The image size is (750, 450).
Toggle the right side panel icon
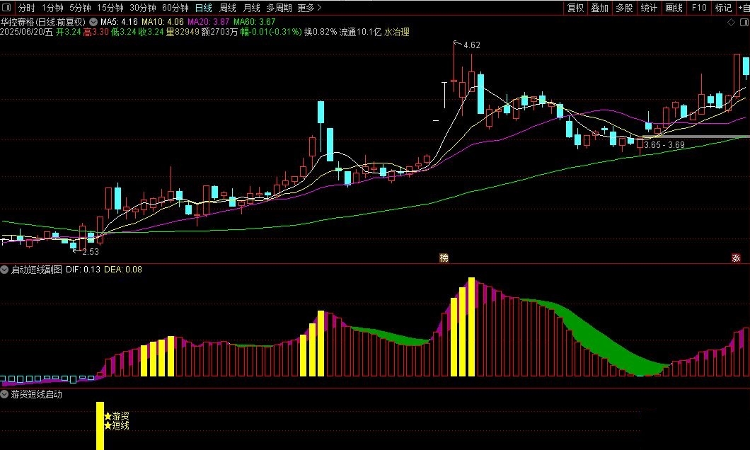point(744,23)
